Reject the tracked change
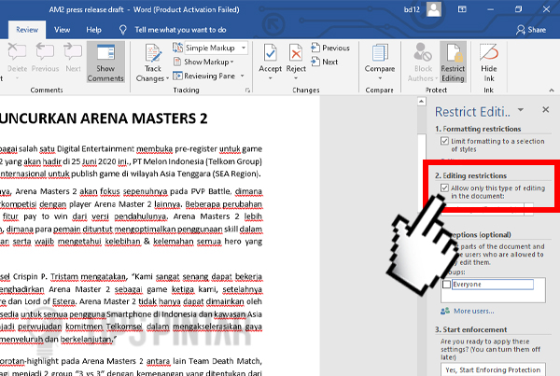This screenshot has height=376, width=560. [x=296, y=53]
